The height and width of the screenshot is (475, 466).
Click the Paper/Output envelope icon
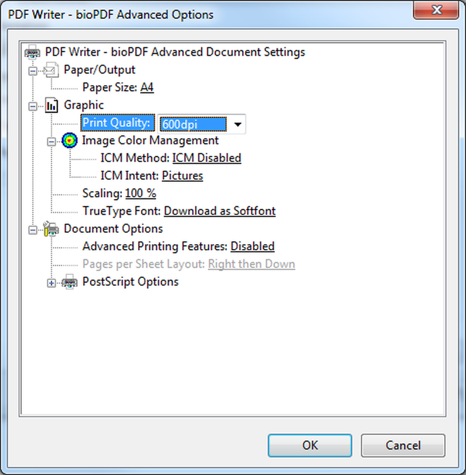[51, 70]
